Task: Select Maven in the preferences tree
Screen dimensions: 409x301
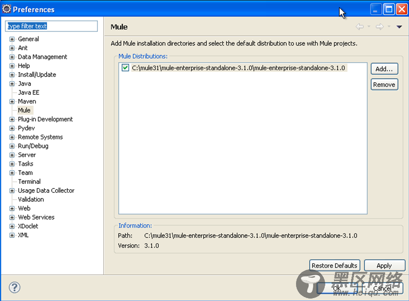Action: [27, 101]
